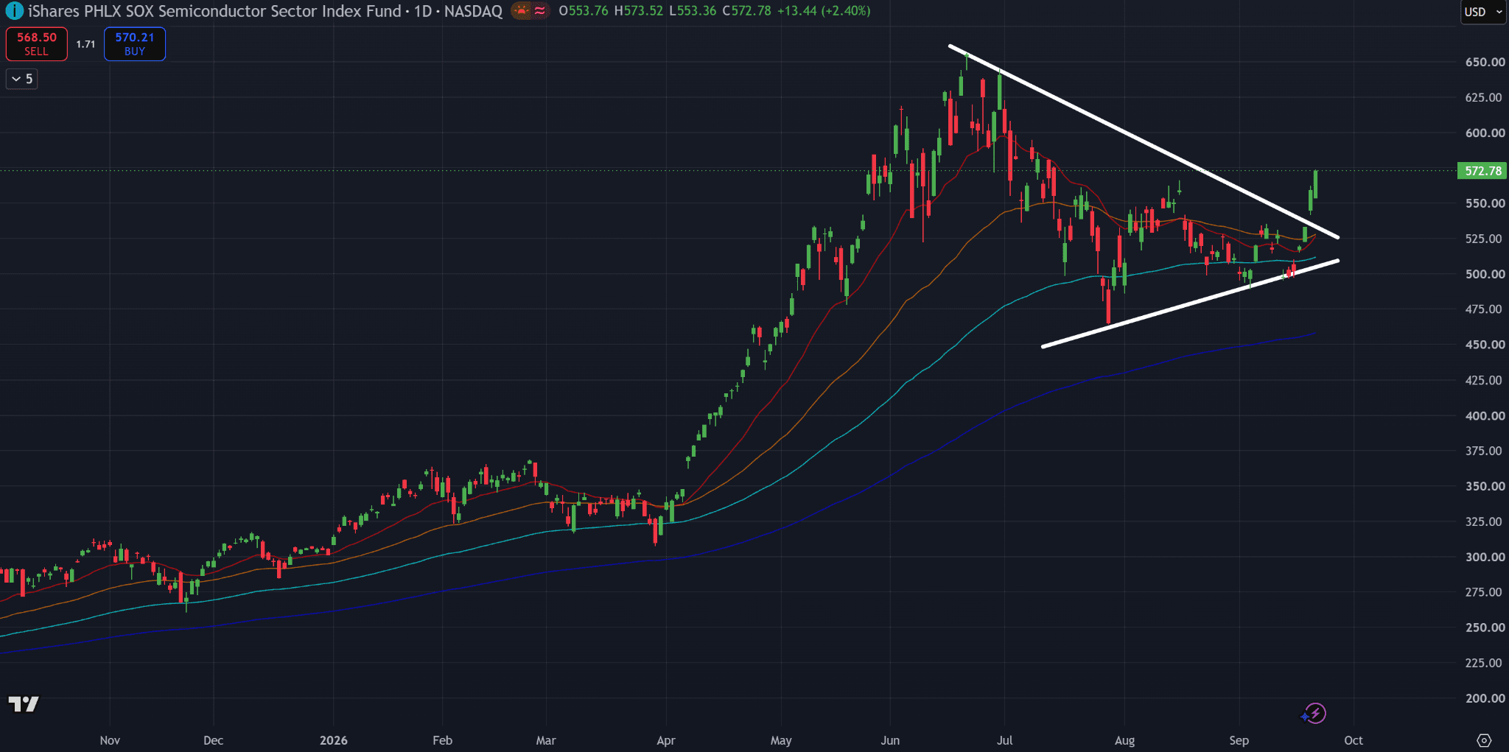Click the 650.00 price scale label
Screen dimensions: 1509x752
[1485, 62]
